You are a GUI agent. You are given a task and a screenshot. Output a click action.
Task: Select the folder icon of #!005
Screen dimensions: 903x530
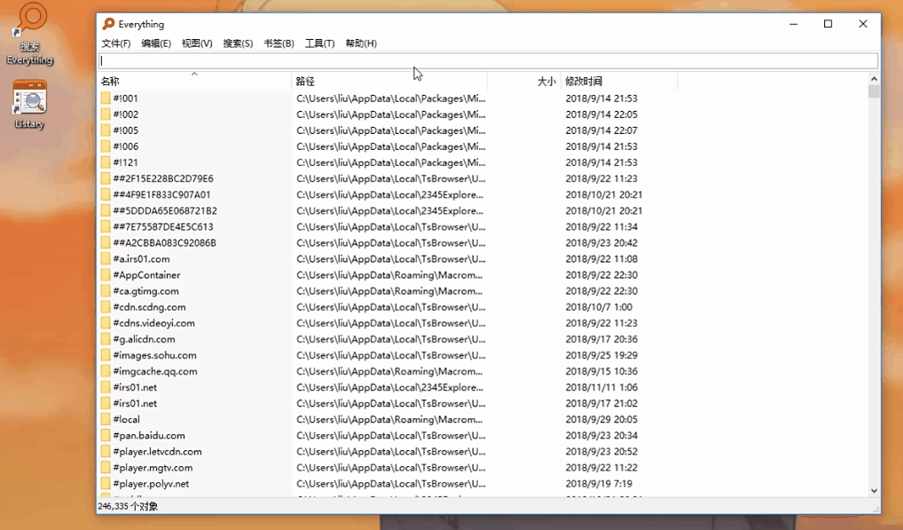click(106, 131)
